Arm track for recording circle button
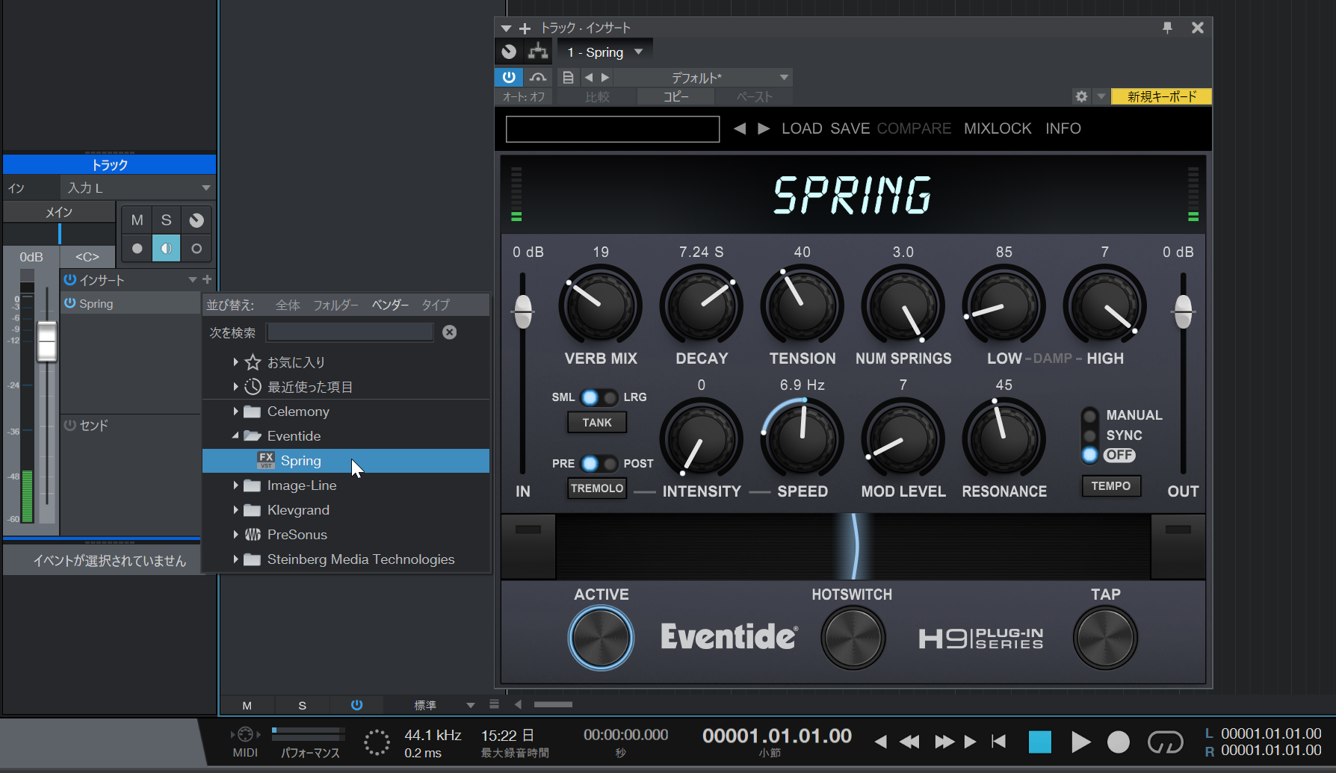Image resolution: width=1336 pixels, height=773 pixels. [x=137, y=249]
